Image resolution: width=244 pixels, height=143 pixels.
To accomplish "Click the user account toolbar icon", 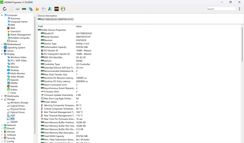I will (50, 9).
